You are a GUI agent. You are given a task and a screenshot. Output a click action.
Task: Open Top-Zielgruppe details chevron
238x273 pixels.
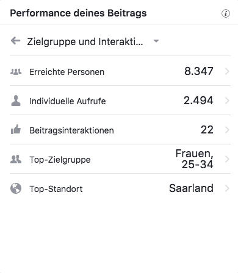(227, 159)
